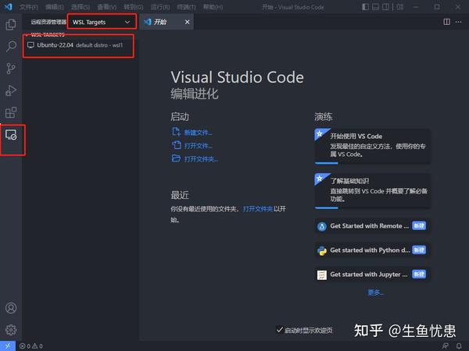The image size is (469, 351).
Task: Open the 转到(G) menu
Action: click(x=134, y=7)
